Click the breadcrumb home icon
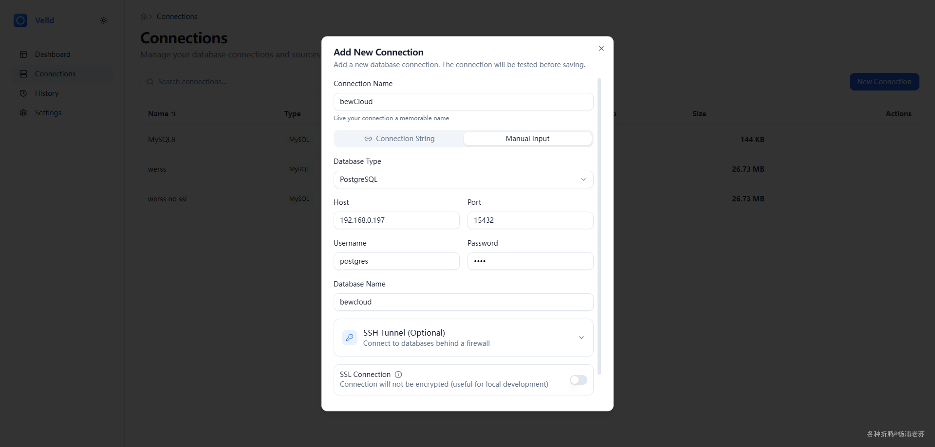 pyautogui.click(x=144, y=17)
